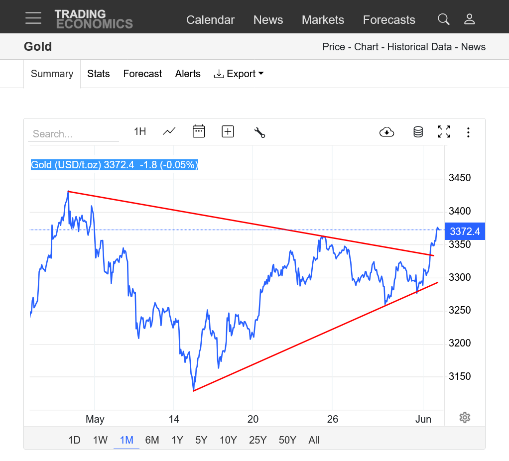This screenshot has height=461, width=509.
Task: Go to Markets in top navigation
Action: click(323, 20)
